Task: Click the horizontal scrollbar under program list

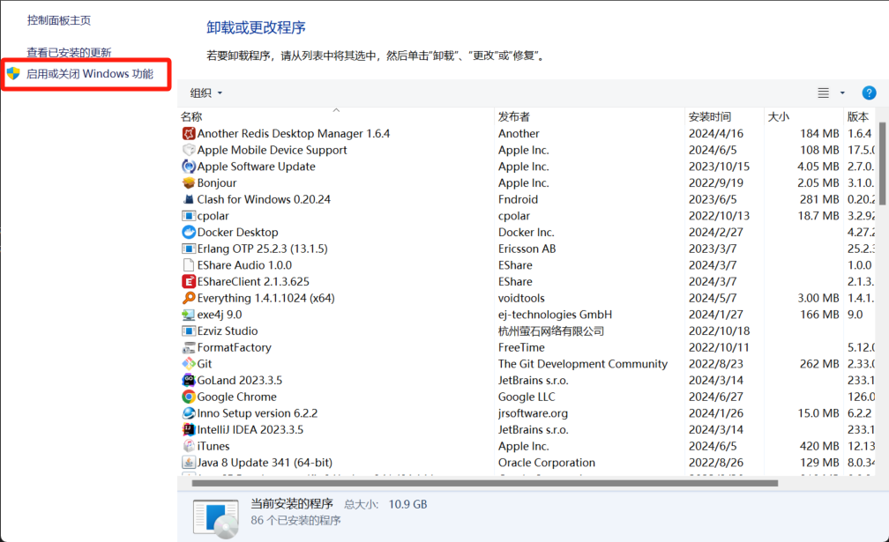Action: (x=484, y=483)
